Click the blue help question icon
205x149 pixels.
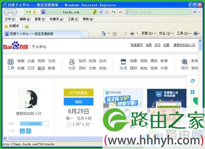click(x=196, y=33)
